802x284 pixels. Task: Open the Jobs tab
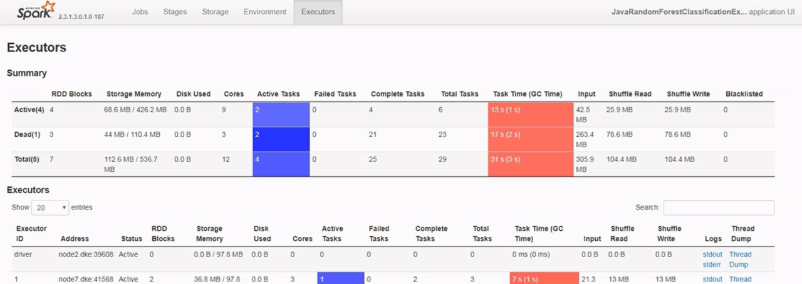click(140, 12)
